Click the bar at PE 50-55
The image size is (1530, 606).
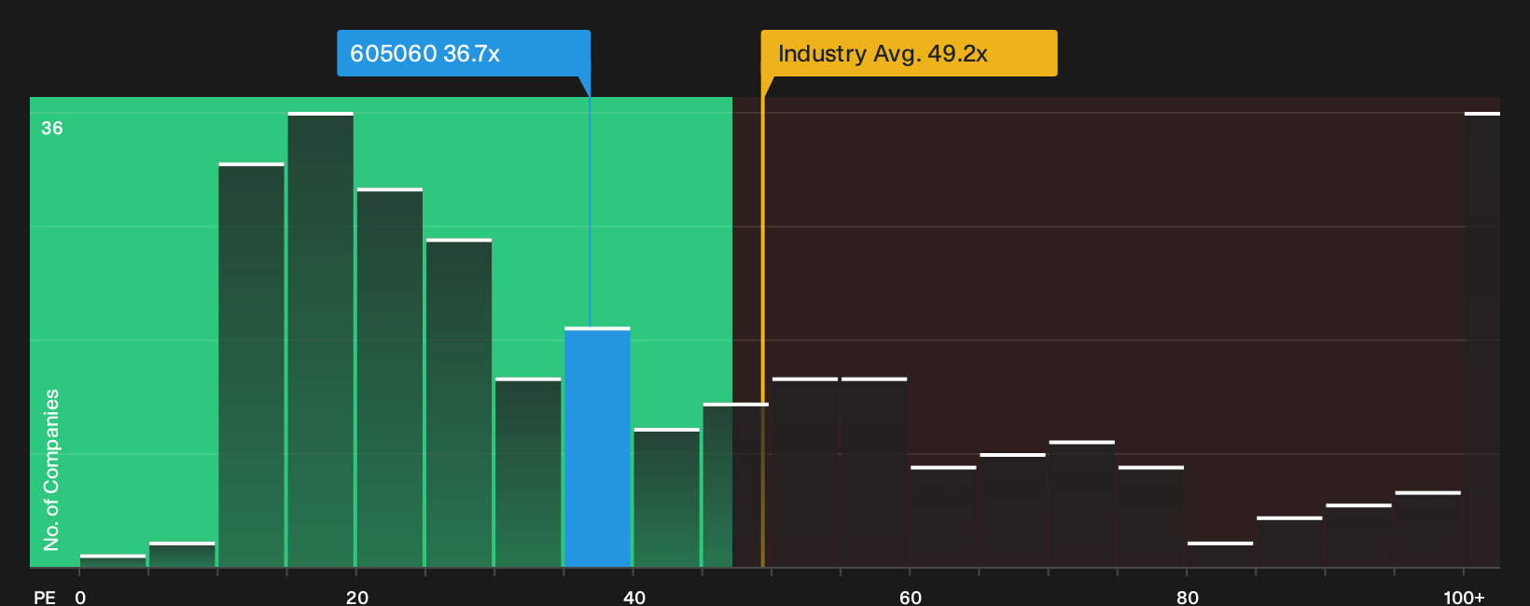tap(805, 473)
